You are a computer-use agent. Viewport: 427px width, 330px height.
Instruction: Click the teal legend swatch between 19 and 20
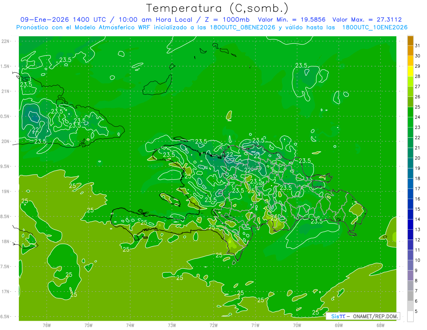tap(410, 163)
